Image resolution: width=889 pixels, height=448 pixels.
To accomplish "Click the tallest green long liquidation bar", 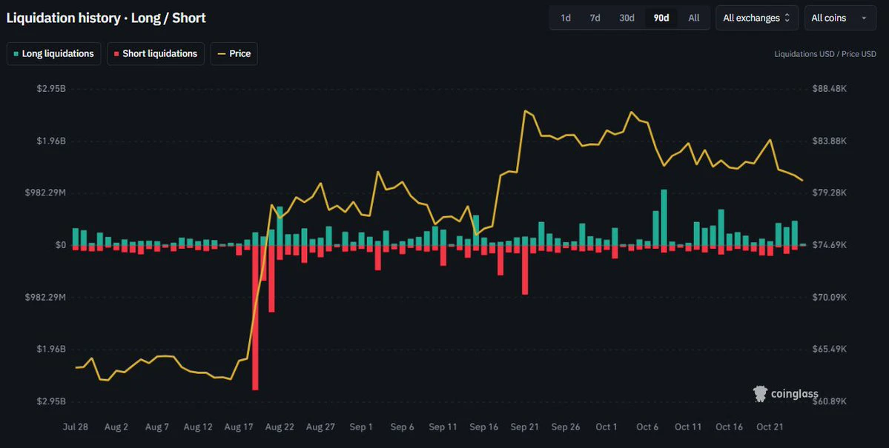I will pyautogui.click(x=664, y=218).
